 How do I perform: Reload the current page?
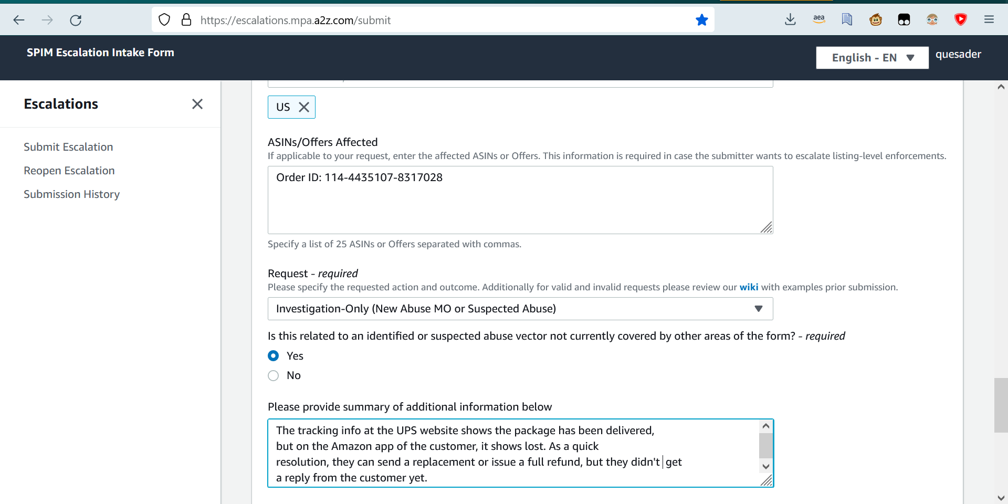76,20
